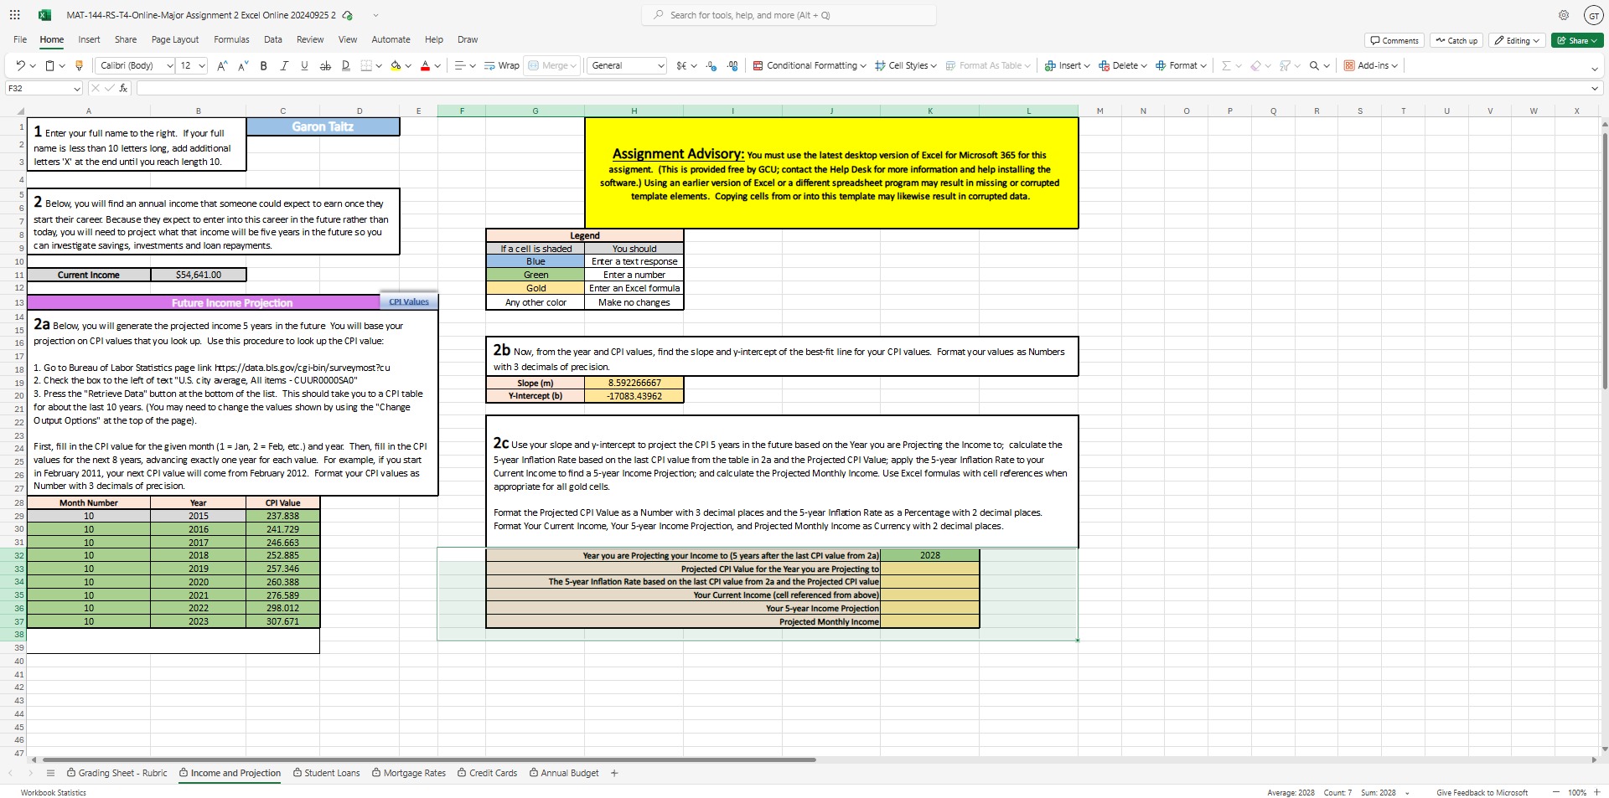Open the Cell Styles menu
The width and height of the screenshot is (1609, 798).
[x=906, y=65]
